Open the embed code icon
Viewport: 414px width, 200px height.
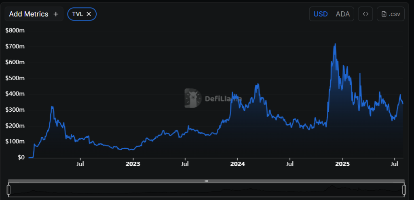pos(365,14)
